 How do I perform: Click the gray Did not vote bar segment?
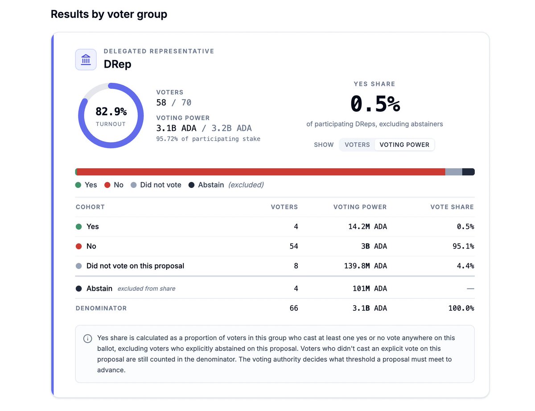point(454,172)
